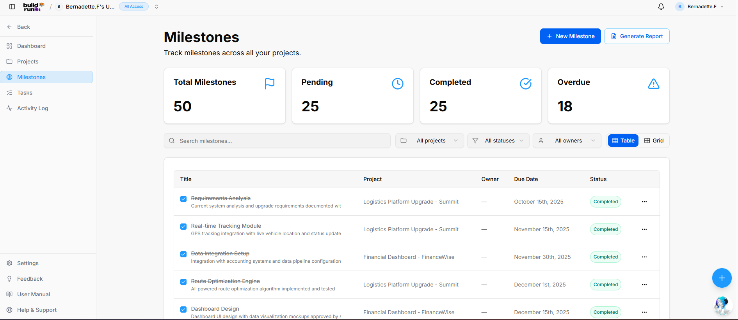Open notifications bell

661,7
